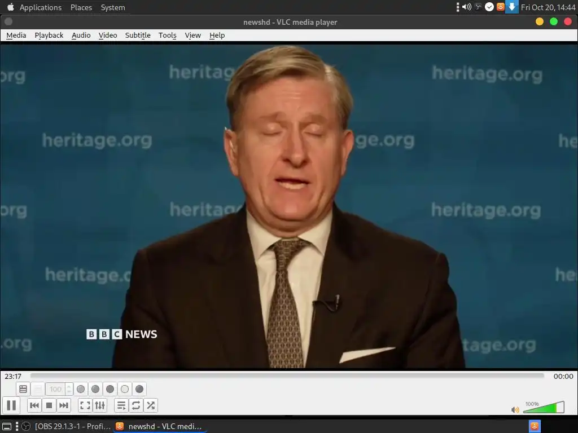Viewport: 578px width, 433px height.
Task: Open the Places menu in top panel
Action: (81, 7)
